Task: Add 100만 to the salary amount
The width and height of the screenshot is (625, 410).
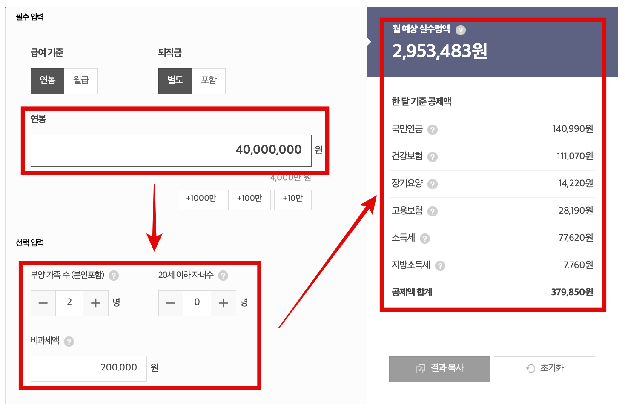Action: 249,199
